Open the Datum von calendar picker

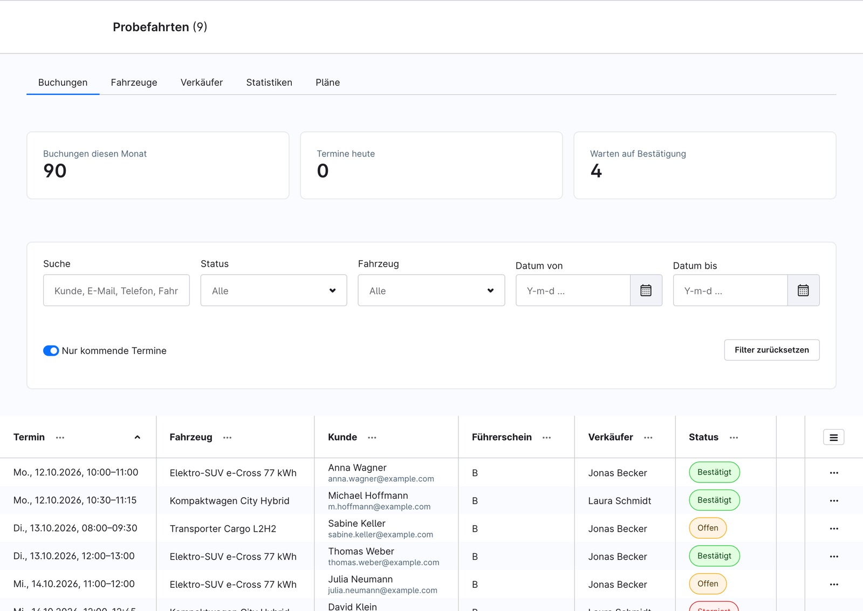pyautogui.click(x=646, y=290)
